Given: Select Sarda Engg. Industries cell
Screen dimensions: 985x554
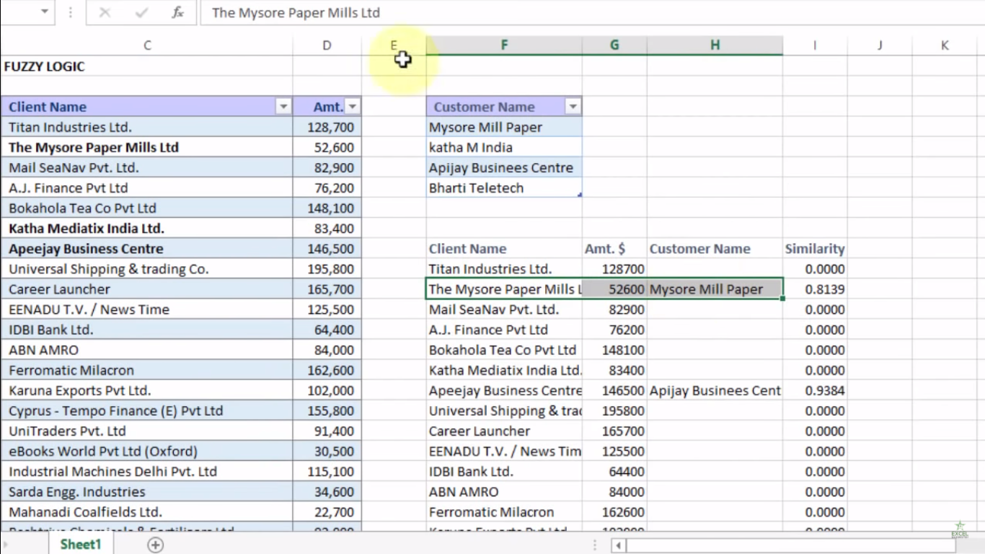Looking at the screenshot, I should click(x=147, y=491).
